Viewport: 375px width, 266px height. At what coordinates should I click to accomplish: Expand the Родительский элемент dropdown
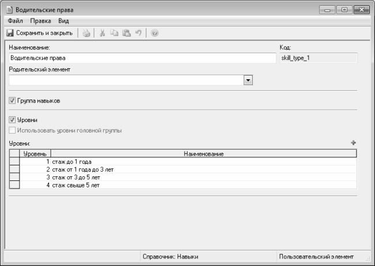coord(248,80)
